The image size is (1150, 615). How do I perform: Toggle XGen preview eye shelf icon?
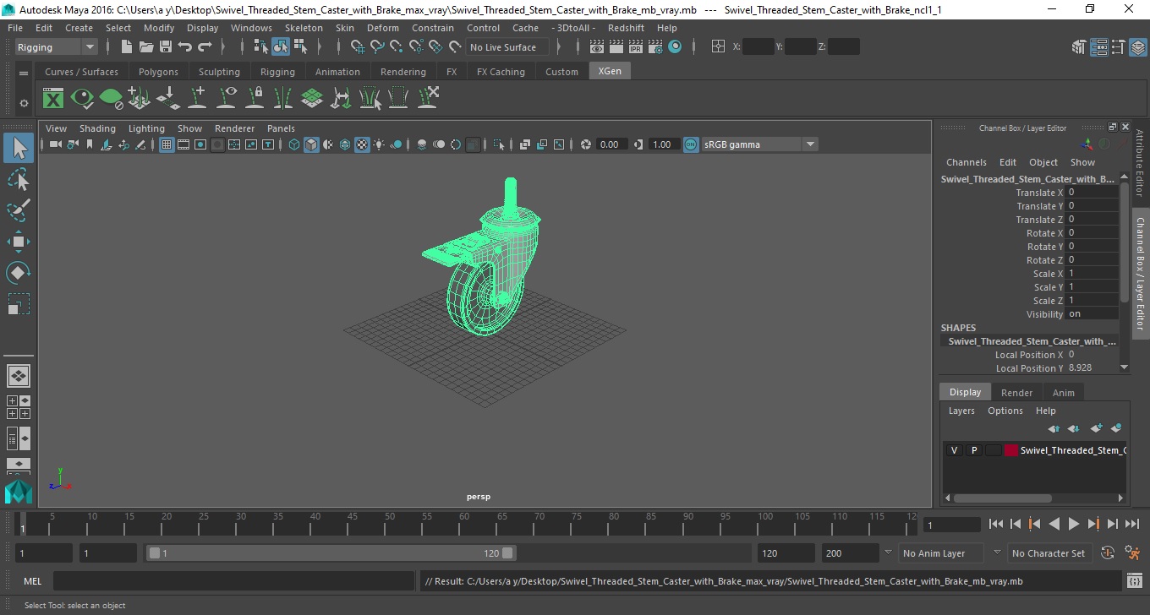[82, 99]
